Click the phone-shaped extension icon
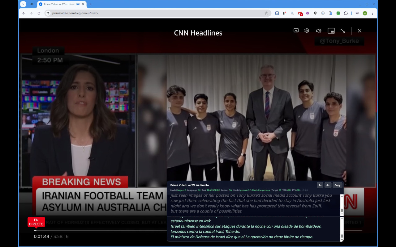The height and width of the screenshot is (247, 396). tap(330, 13)
